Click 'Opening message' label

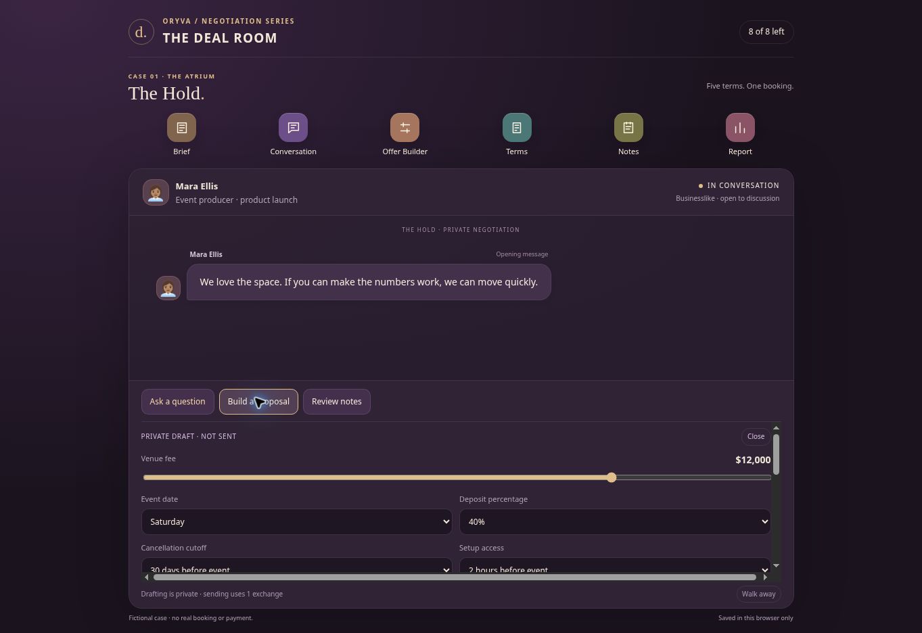pos(522,254)
